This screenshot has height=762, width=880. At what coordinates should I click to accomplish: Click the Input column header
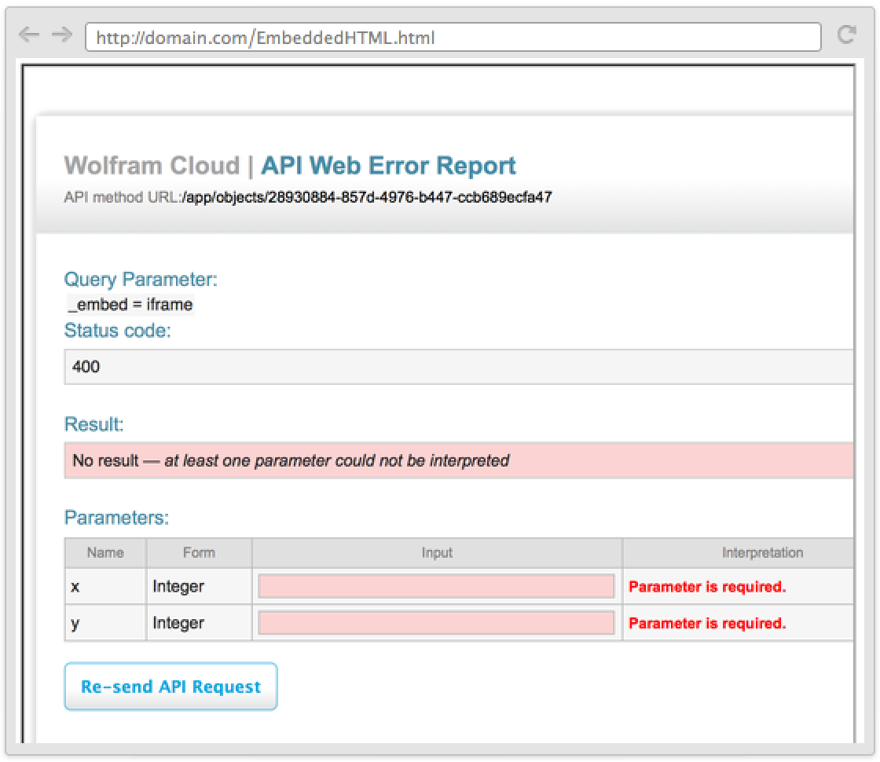point(437,553)
